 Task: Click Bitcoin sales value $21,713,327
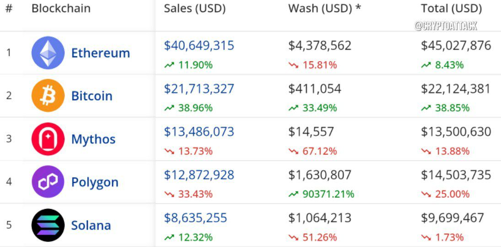coord(199,89)
